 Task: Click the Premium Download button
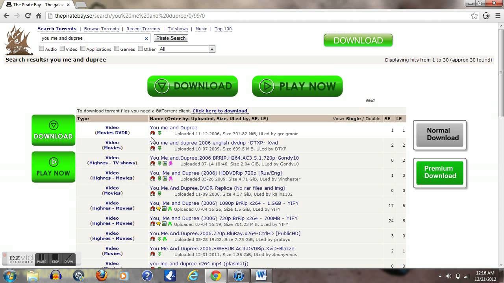[x=440, y=173]
